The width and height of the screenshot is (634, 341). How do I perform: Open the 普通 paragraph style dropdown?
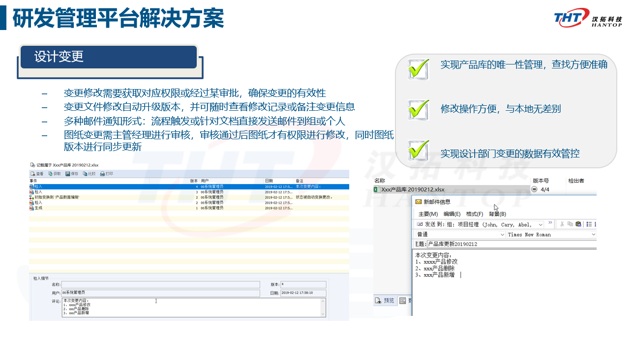tap(503, 235)
